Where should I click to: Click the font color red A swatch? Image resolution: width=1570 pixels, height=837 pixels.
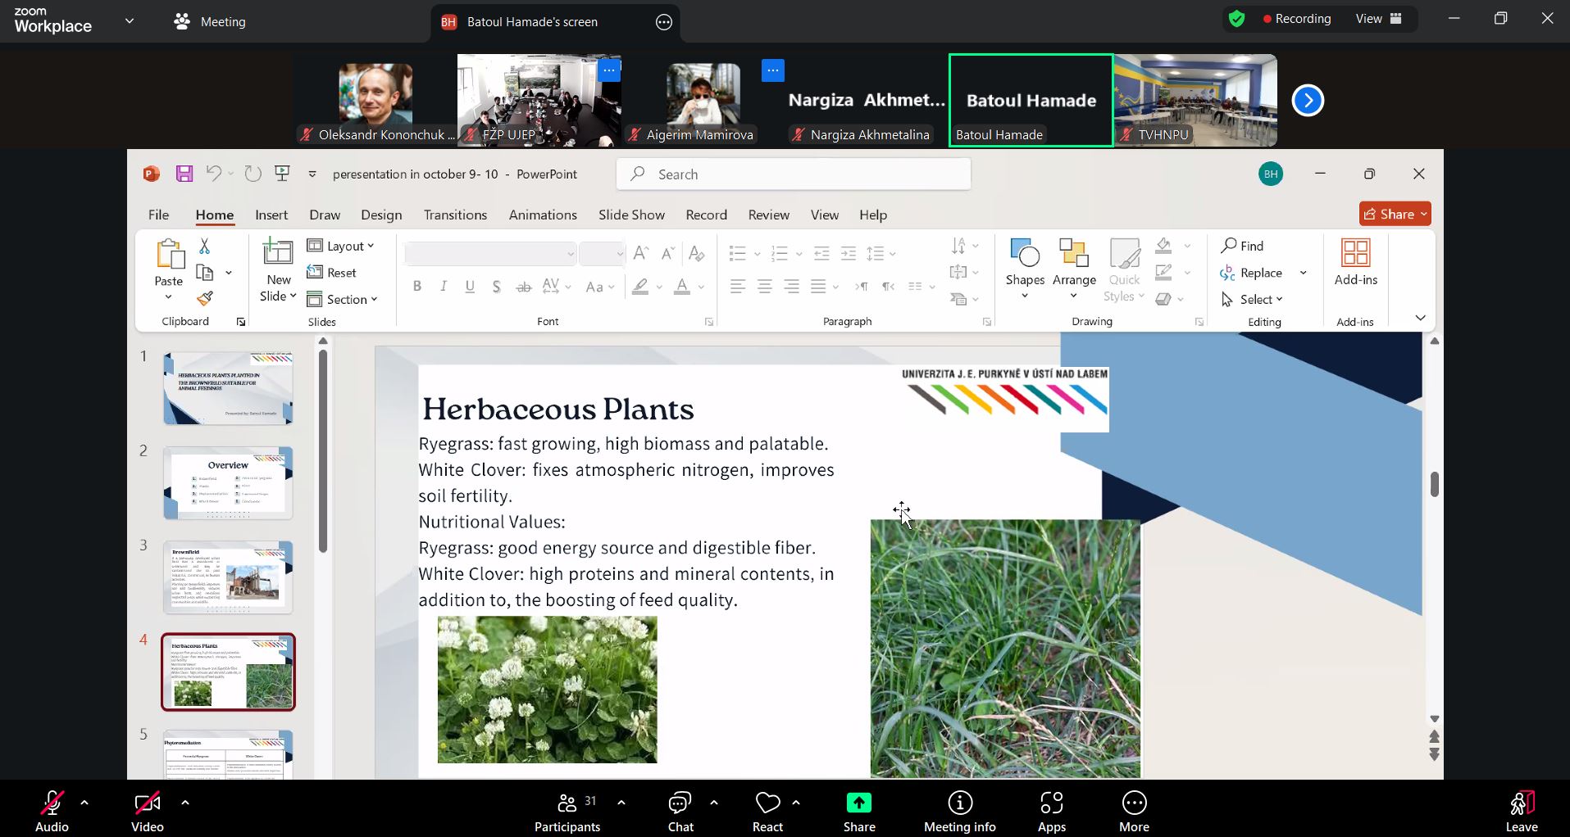(x=681, y=287)
